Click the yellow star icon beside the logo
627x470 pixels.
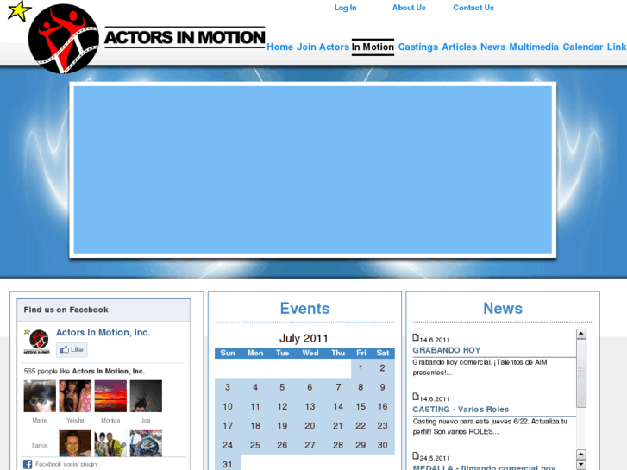point(19,11)
